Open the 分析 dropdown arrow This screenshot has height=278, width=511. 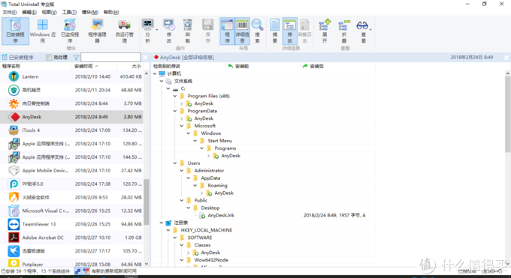click(157, 29)
